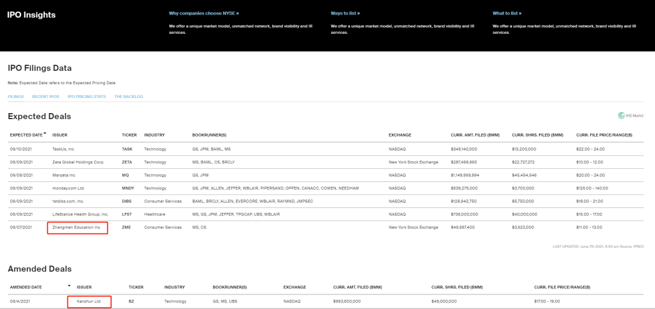The image size is (655, 309).
Task: Select issuer '1stdibs.com, Inc.'
Action: [x=68, y=201]
